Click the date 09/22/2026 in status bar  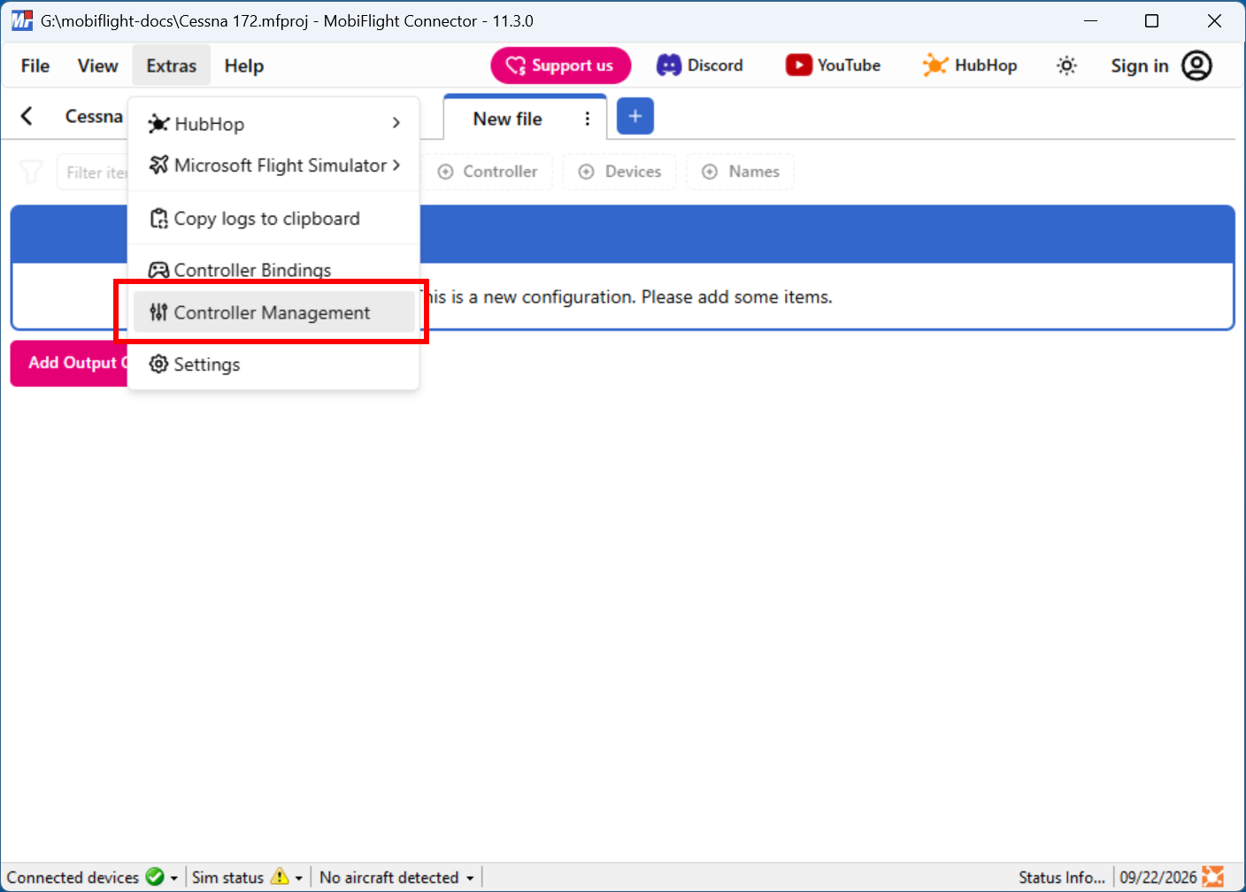1158,878
